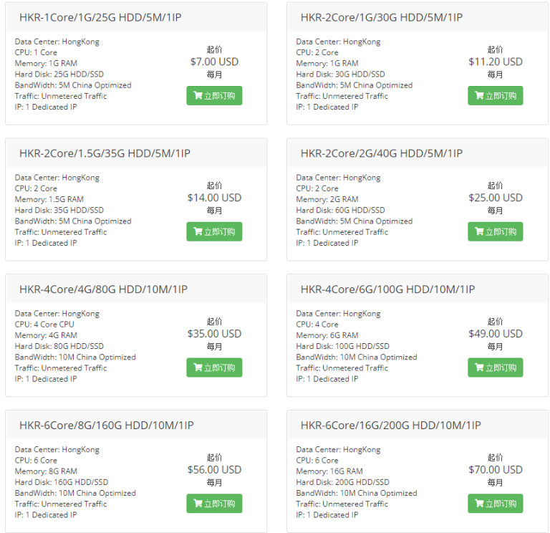Screen dimensions: 550x533
Task: Click the cart icon for the $7.00 plan
Action: click(x=198, y=96)
